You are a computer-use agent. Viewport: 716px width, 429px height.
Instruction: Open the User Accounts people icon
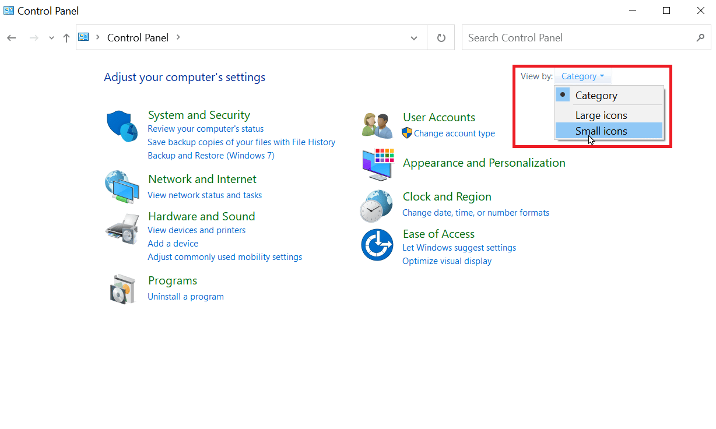tap(377, 125)
